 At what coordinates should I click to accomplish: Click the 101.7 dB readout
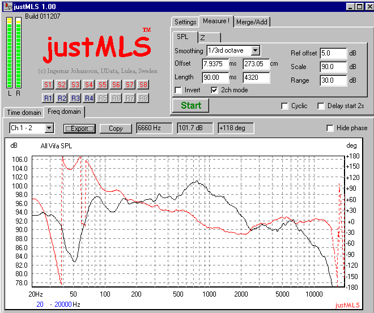tap(195, 128)
